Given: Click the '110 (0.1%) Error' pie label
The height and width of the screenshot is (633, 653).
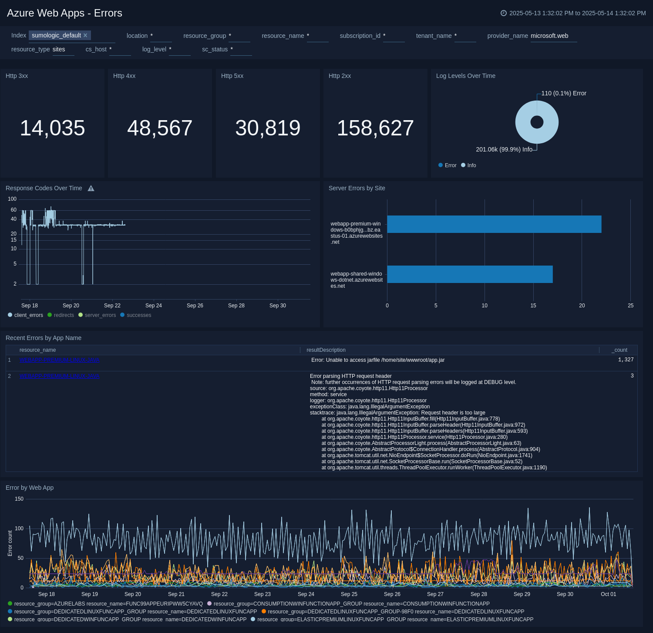Looking at the screenshot, I should point(564,93).
